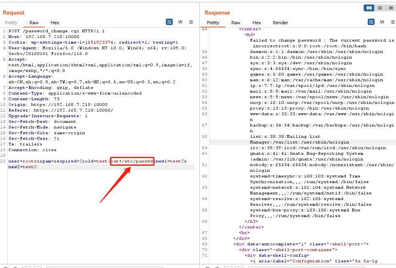Toggle word wrap in the Request editor
Image resolution: width=396 pixels, height=268 pixels.
click(x=169, y=22)
